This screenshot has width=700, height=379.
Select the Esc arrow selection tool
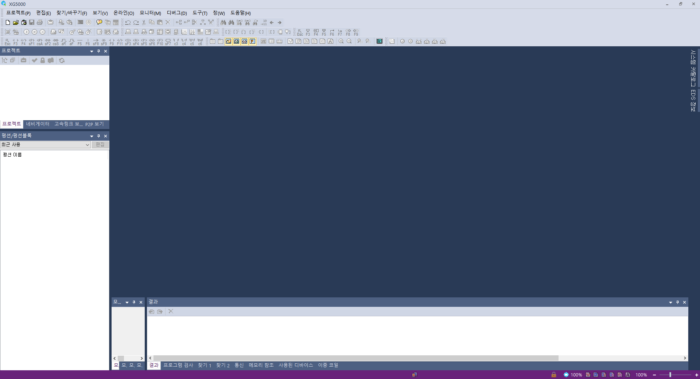pos(8,42)
